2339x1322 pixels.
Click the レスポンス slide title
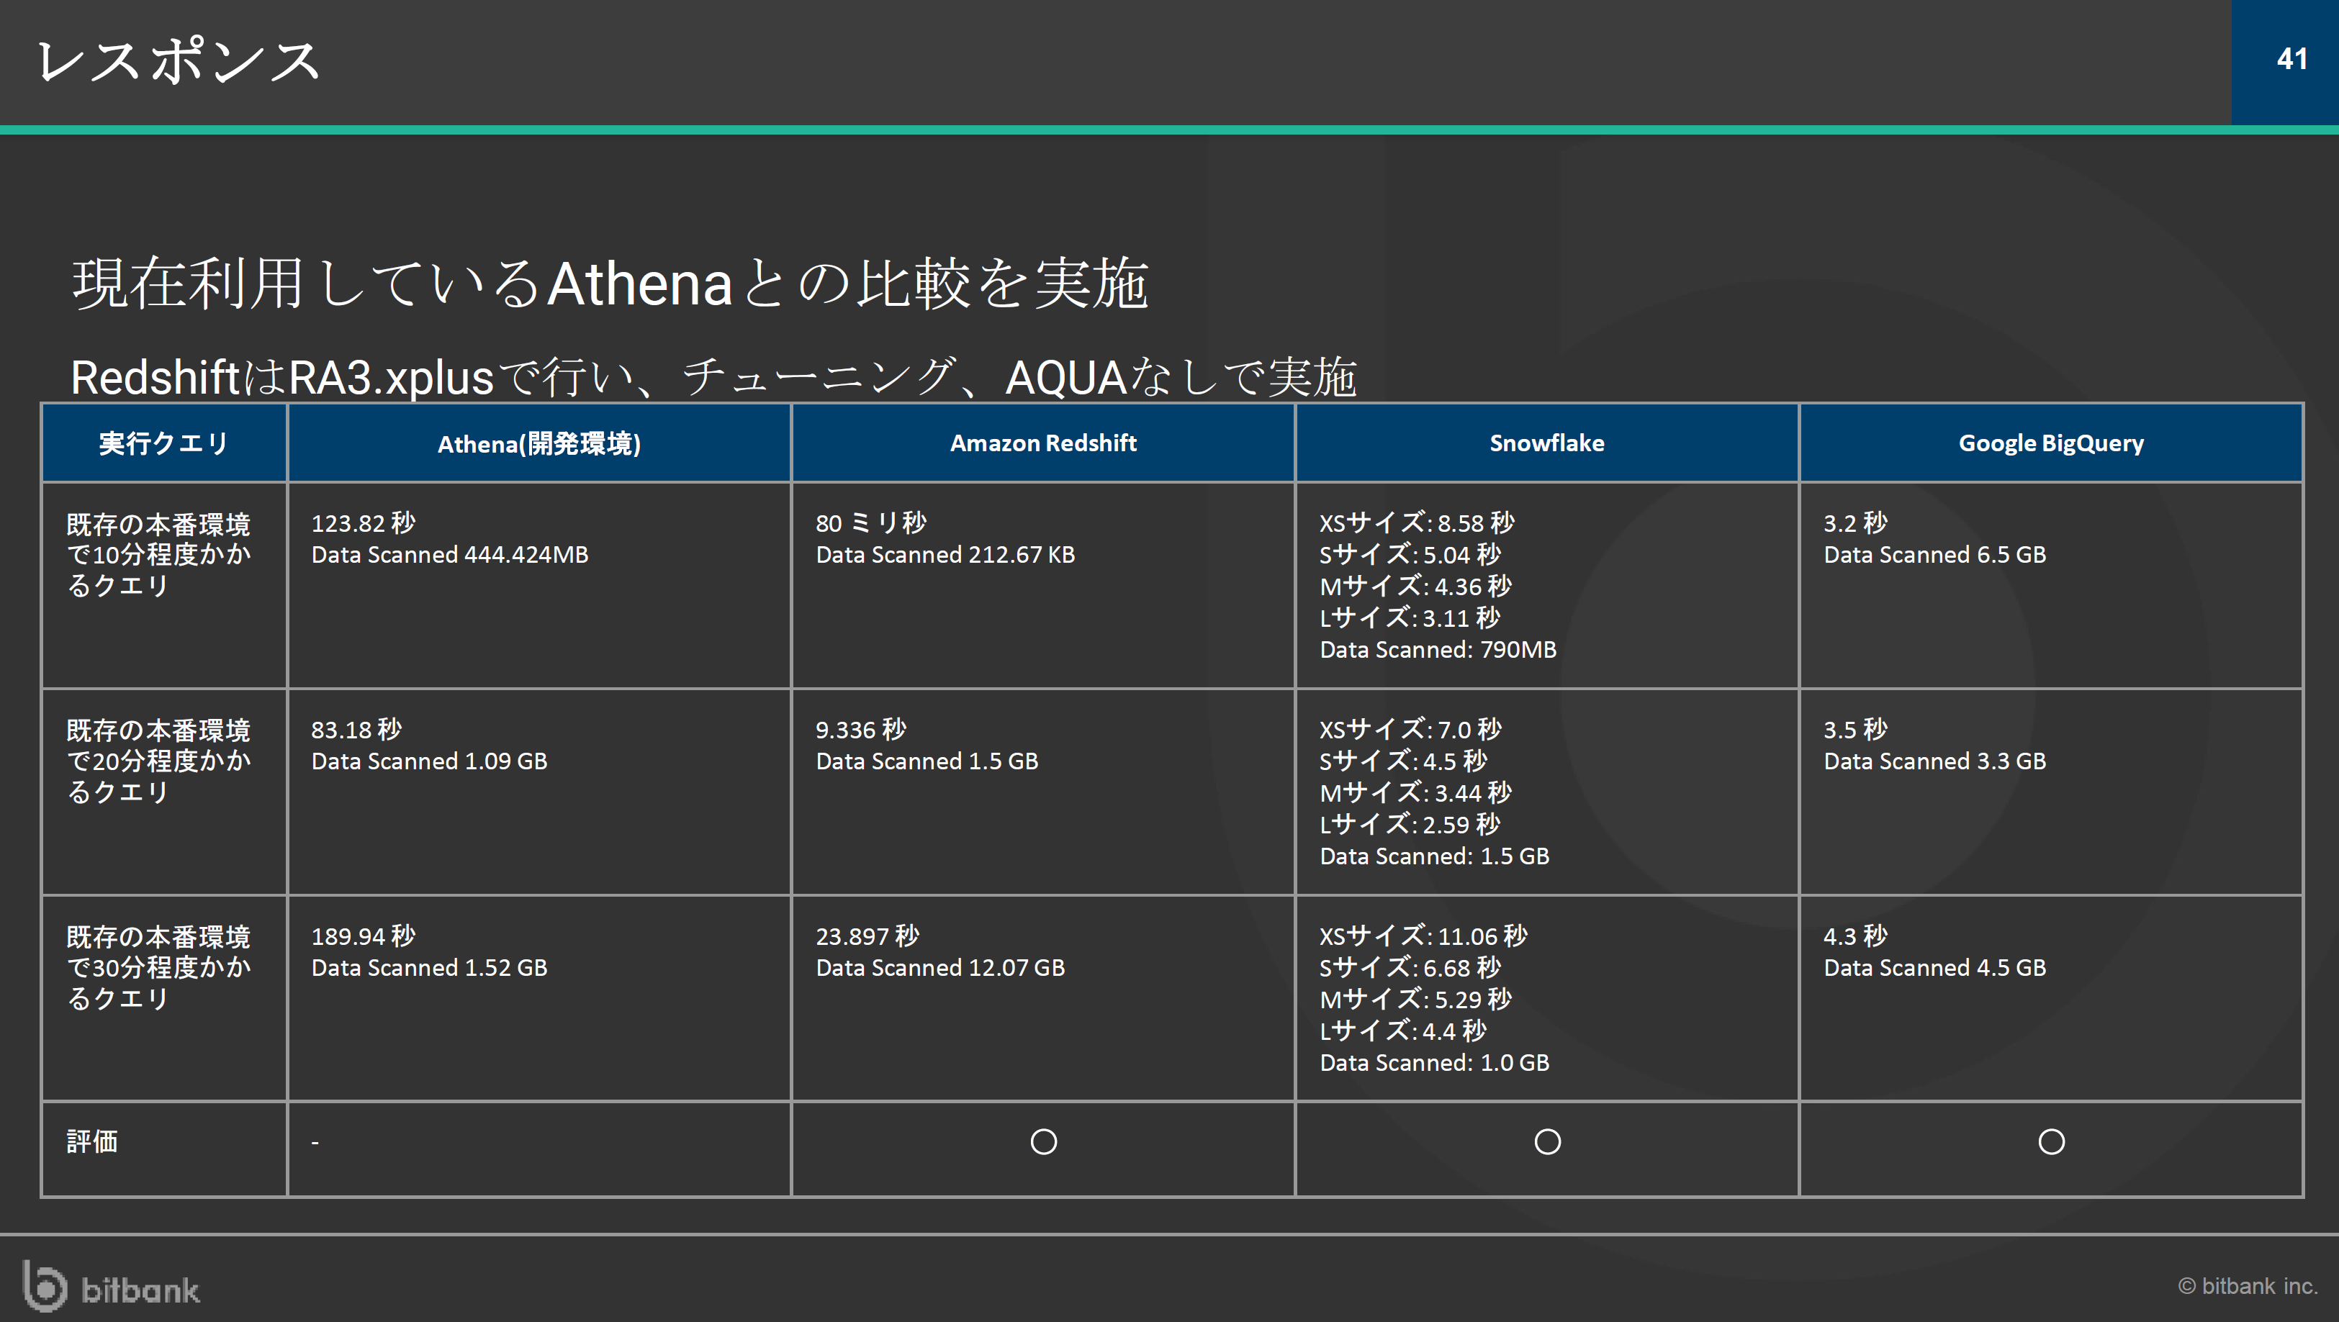(178, 62)
